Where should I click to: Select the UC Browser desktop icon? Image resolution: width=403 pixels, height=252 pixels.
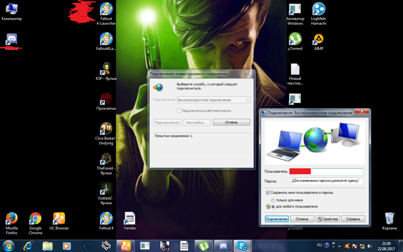pos(59,221)
